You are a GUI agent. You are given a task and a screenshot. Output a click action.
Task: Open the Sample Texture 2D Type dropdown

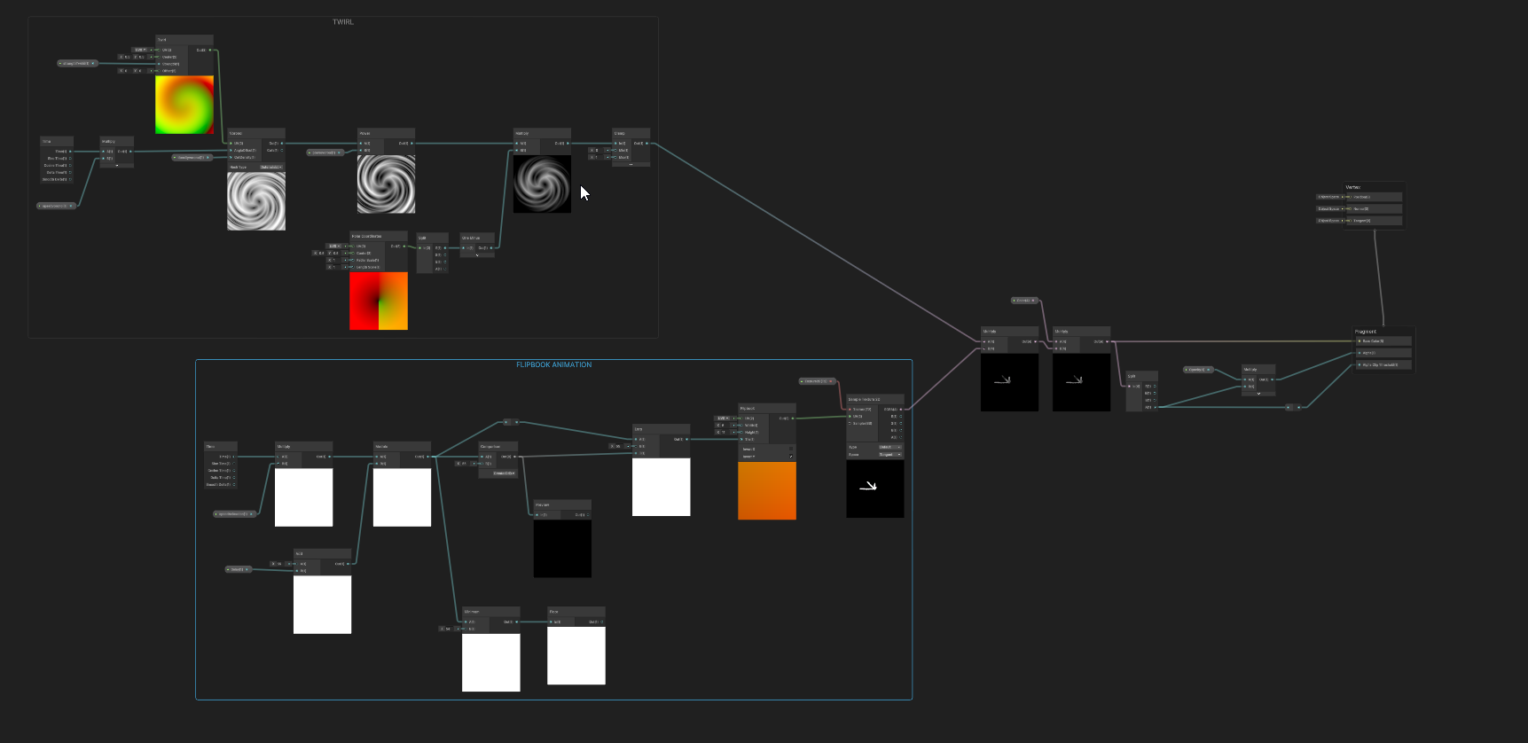(889, 447)
